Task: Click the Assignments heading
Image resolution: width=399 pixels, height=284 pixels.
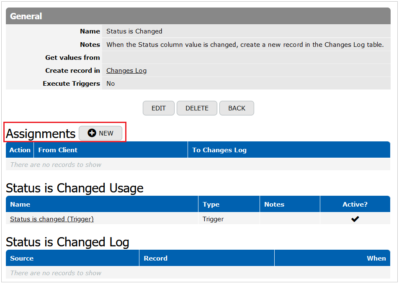Action: [41, 133]
